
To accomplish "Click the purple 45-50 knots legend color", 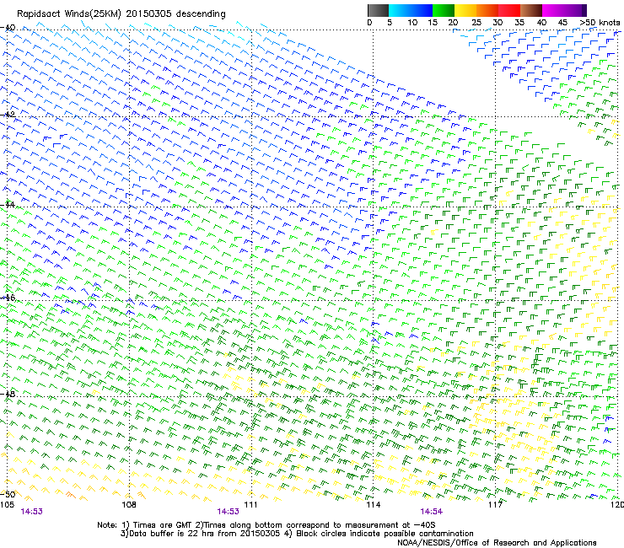I will click(x=575, y=10).
